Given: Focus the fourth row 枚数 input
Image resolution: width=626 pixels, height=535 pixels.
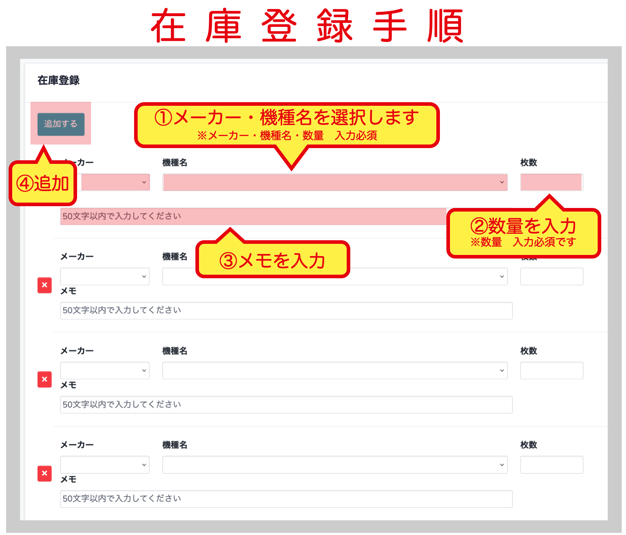Looking at the screenshot, I should [x=551, y=465].
